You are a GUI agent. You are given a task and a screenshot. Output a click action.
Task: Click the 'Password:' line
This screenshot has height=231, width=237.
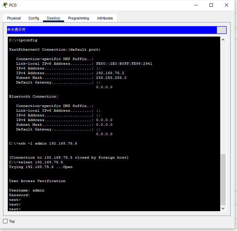(x=19, y=195)
